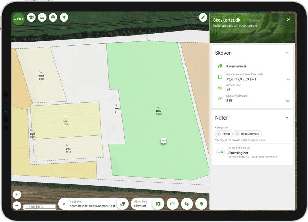Click the Karensminde tree icon

tap(220, 66)
